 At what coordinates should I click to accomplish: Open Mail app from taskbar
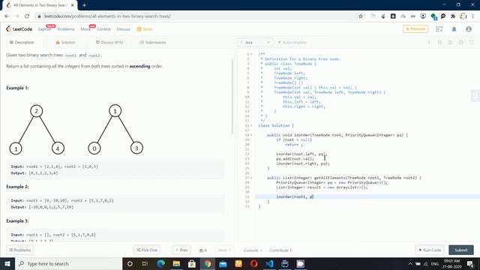pos(223,263)
